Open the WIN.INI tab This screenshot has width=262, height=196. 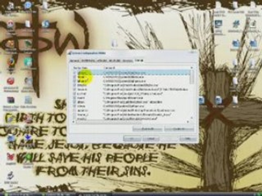point(102,61)
